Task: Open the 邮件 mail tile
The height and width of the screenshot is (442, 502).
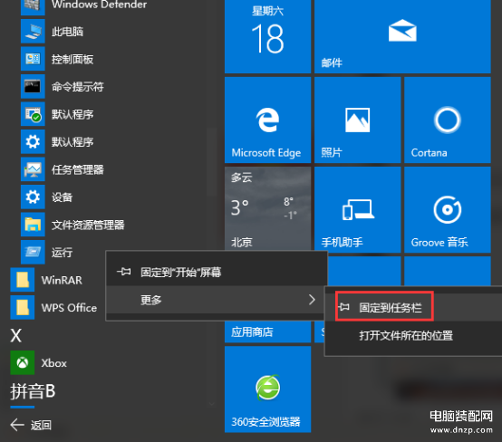Action: (402, 36)
